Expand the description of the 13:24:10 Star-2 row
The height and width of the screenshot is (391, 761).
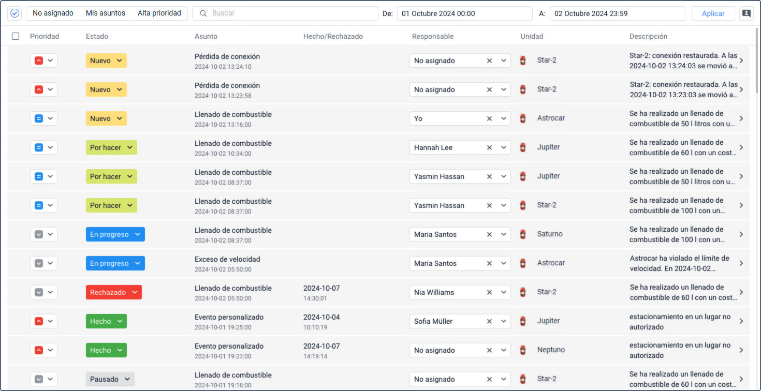click(741, 61)
